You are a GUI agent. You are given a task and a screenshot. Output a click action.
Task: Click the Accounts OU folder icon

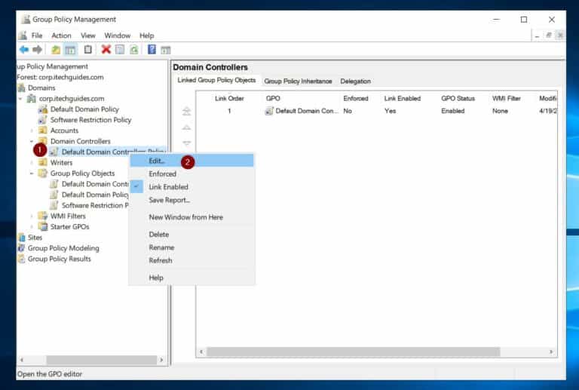[43, 131]
